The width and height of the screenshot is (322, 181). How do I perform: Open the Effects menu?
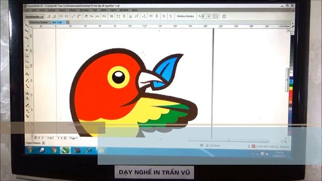(x=72, y=10)
